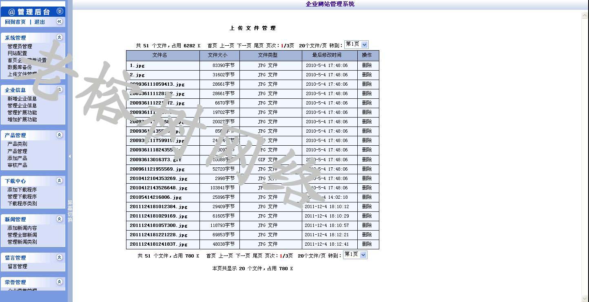Delete 2010412143526648.jpg via its 删除 link
Screen dimensions: 589x302
(367, 188)
